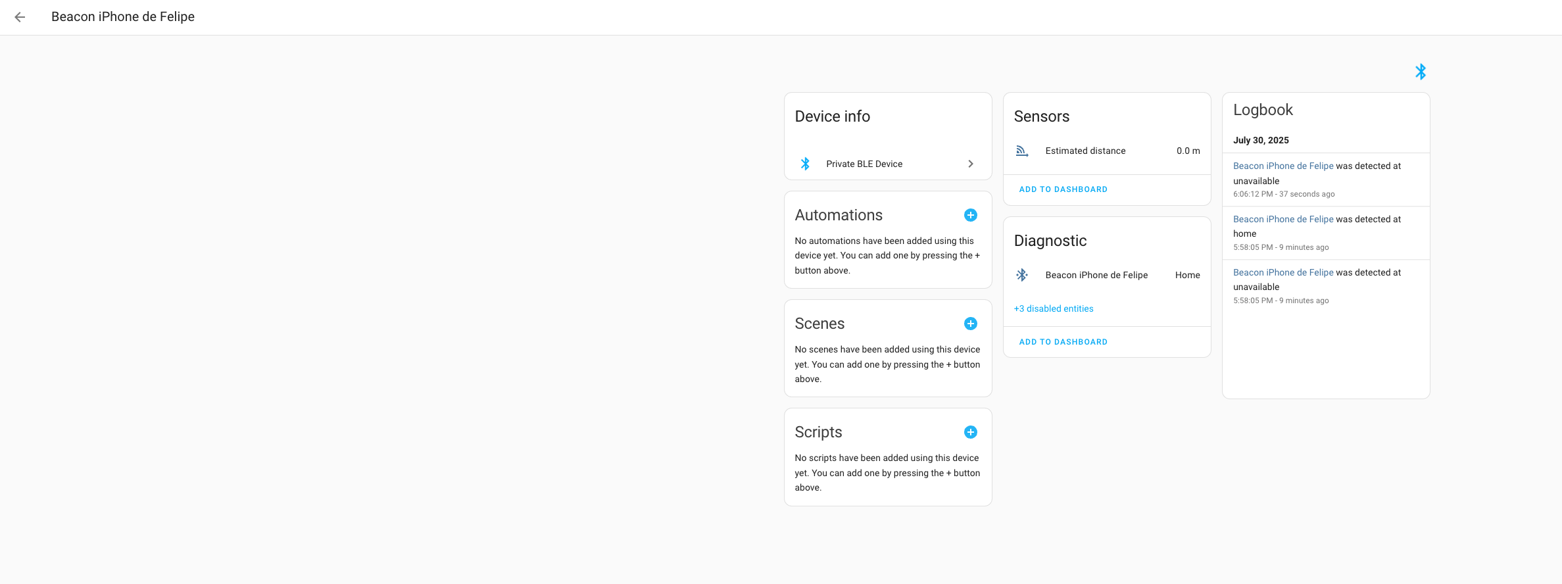Open Beacon iPhone de Felipe diagnostic entity
Image resolution: width=1562 pixels, height=584 pixels.
coord(1096,275)
